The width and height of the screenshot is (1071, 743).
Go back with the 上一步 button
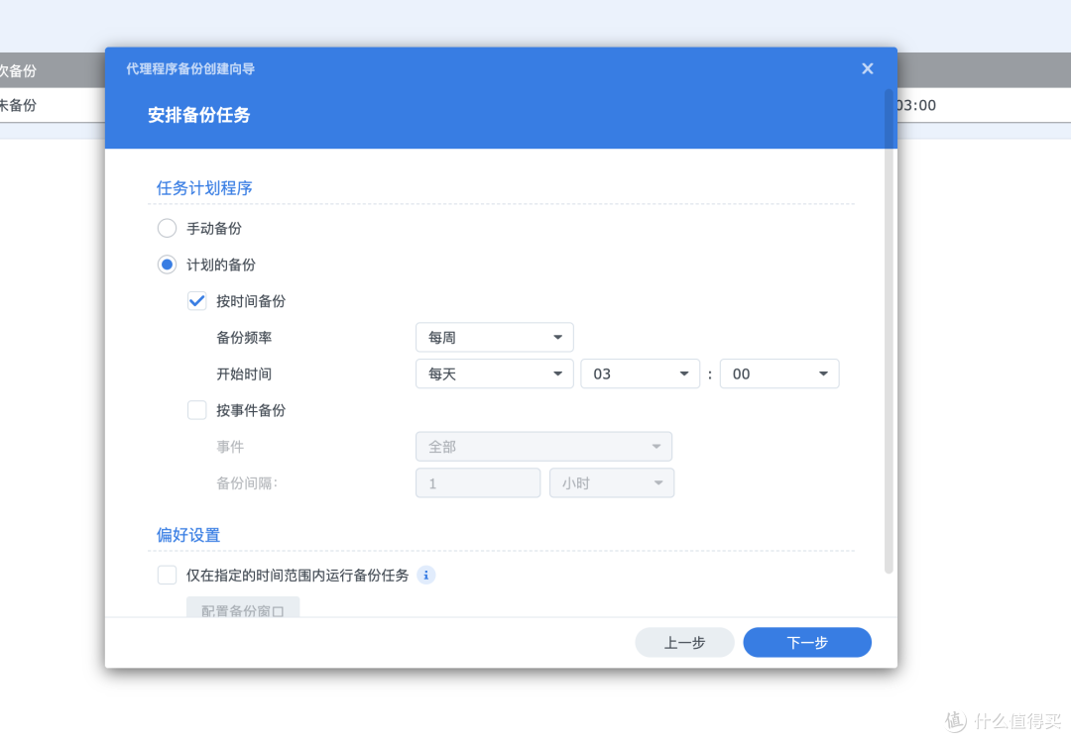pos(684,643)
